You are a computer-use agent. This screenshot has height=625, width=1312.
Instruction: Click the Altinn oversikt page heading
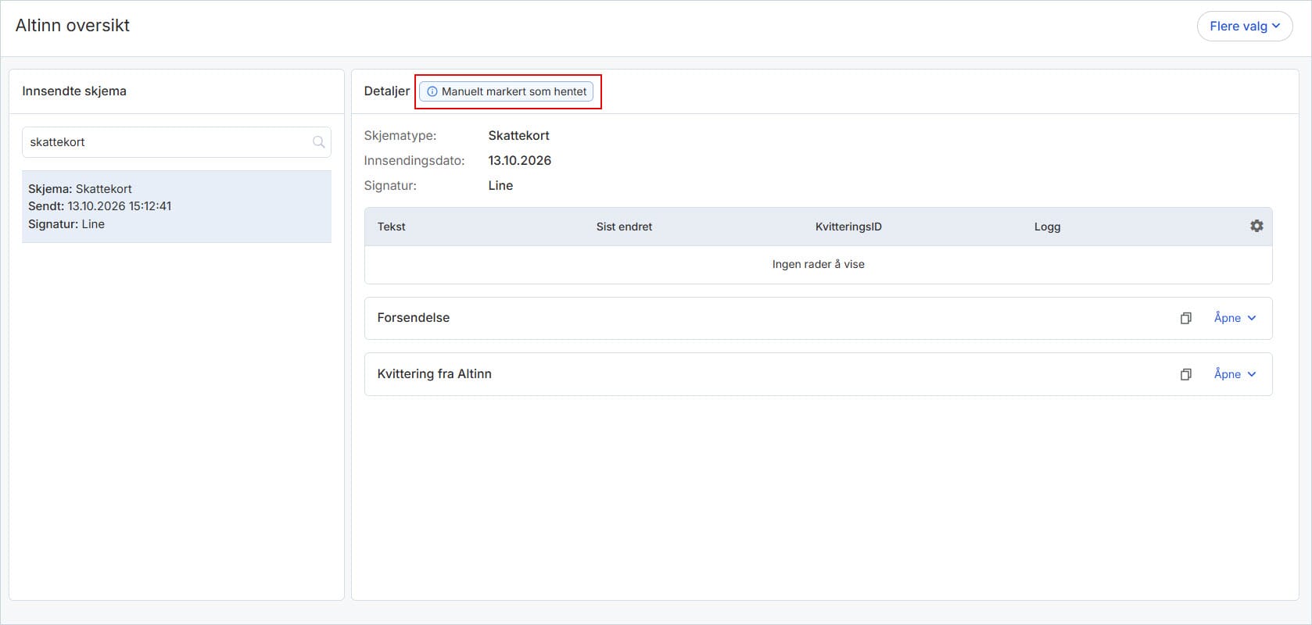click(x=73, y=25)
